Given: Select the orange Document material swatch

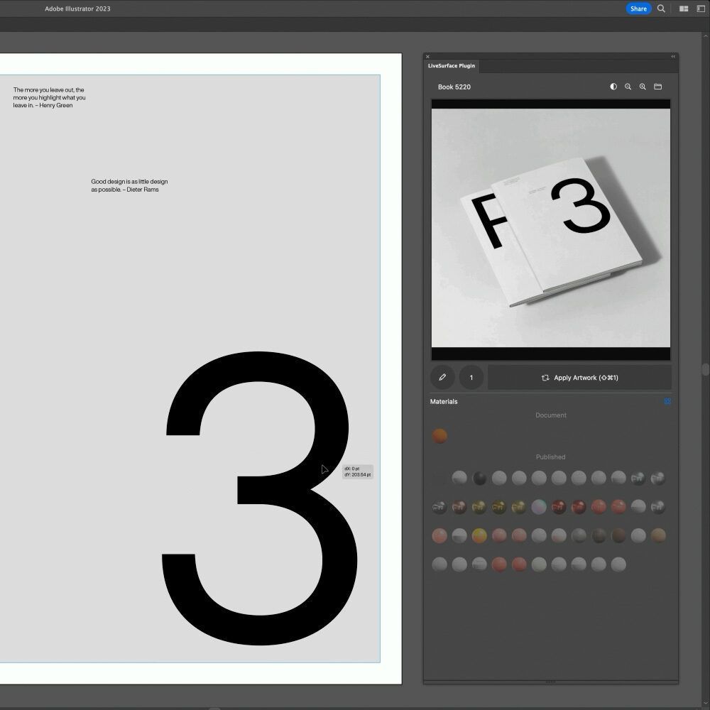Looking at the screenshot, I should [x=439, y=435].
